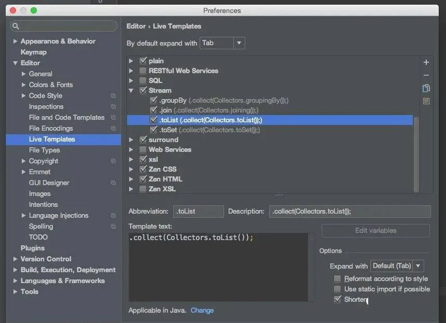Select File and Code Templates page
The height and width of the screenshot is (323, 446).
point(66,117)
